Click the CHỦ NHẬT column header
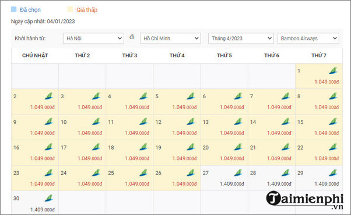 [35, 56]
